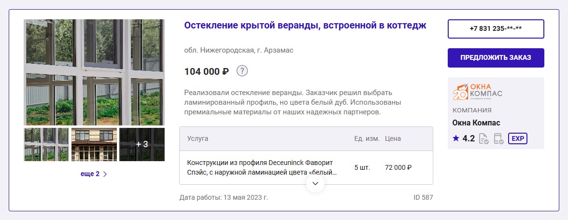568x220 pixels.
Task: Click the arrow next to 'еще 2'
Action: (x=105, y=174)
